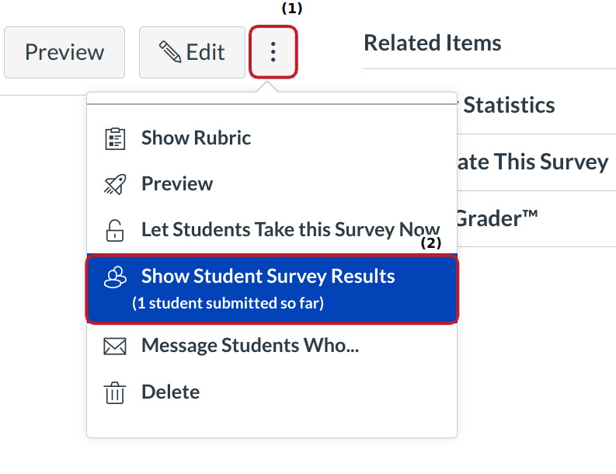
Task: Select Show Rubric from the menu
Action: [x=196, y=138]
